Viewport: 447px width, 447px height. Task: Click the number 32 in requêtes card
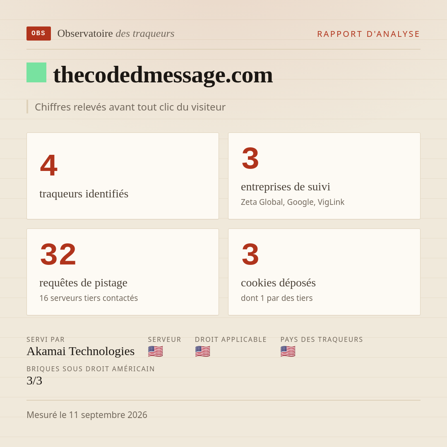point(58,254)
